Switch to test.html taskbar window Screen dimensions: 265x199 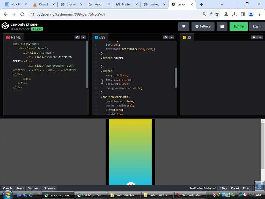point(91,195)
